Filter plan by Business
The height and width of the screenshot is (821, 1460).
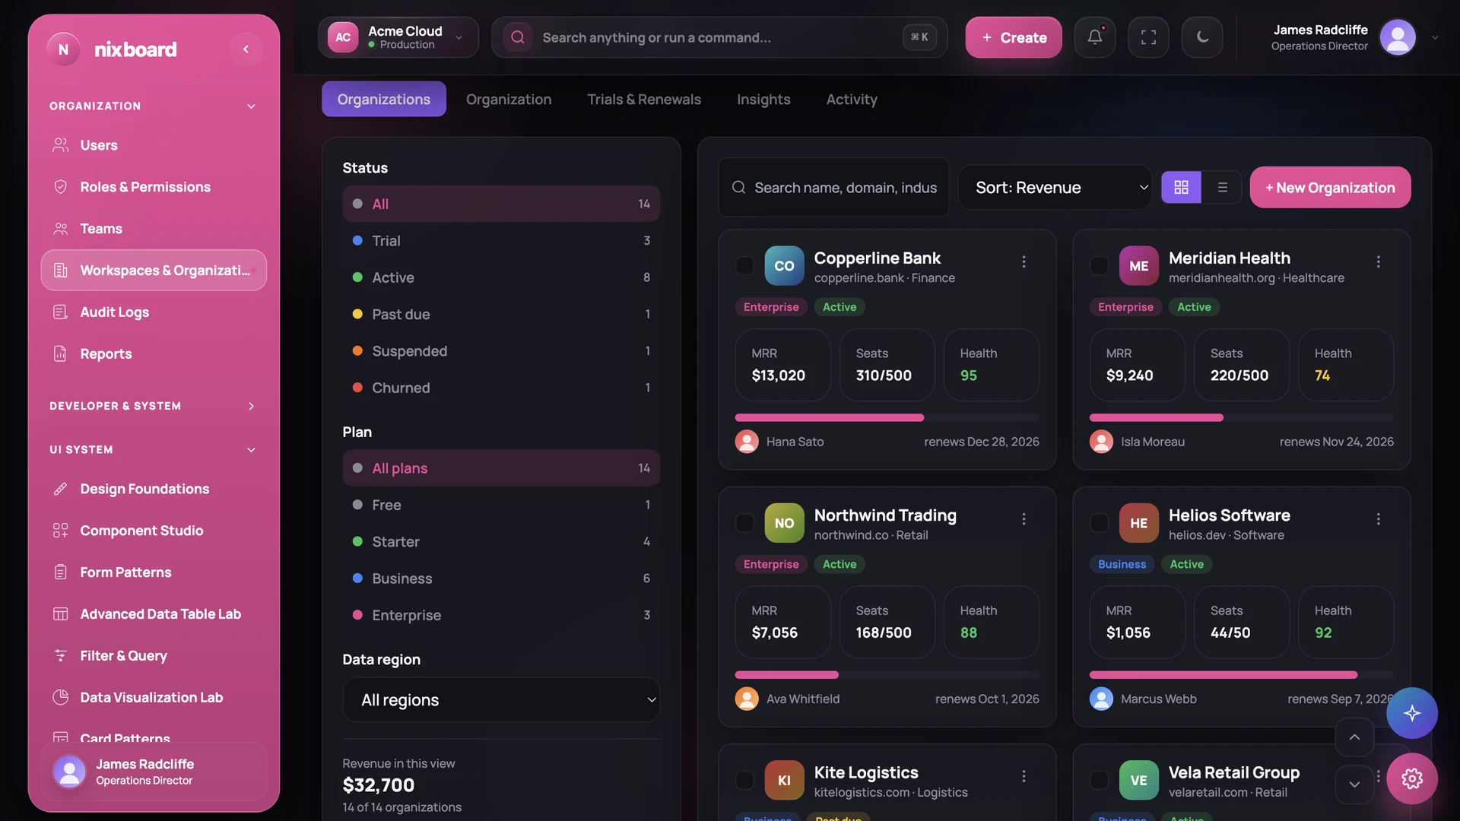[x=501, y=579]
